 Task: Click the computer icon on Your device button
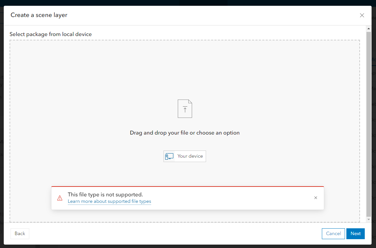point(169,156)
